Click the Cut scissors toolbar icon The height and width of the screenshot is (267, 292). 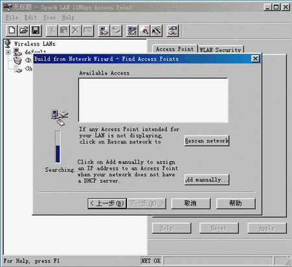pyautogui.click(x=52, y=30)
